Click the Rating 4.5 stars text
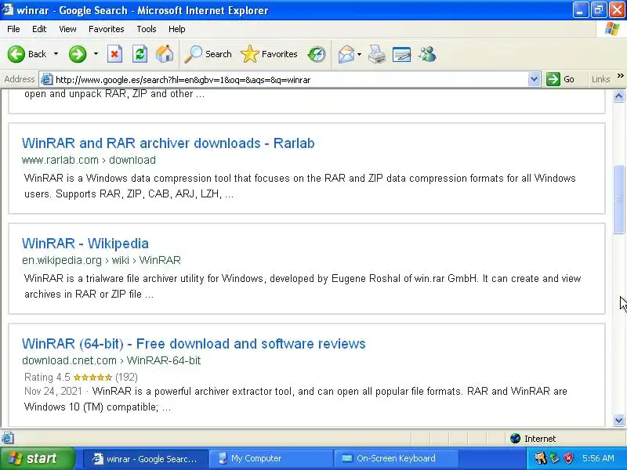 81,377
